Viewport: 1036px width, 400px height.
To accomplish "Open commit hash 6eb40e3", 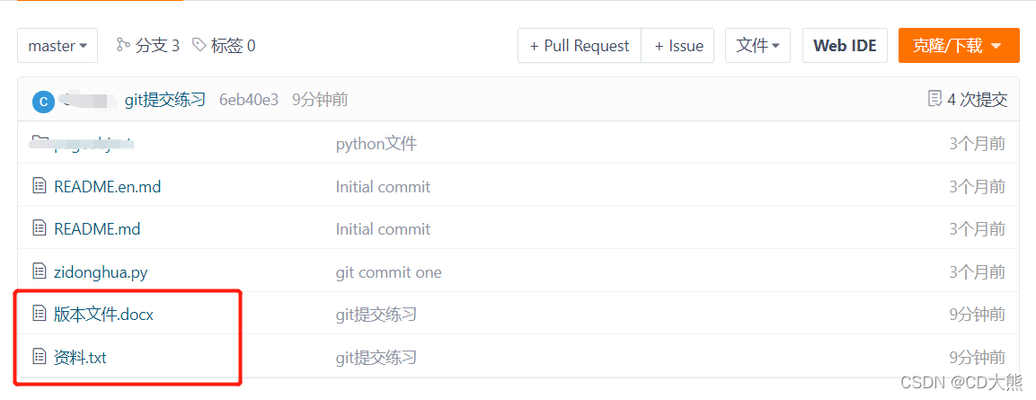I will [x=249, y=100].
